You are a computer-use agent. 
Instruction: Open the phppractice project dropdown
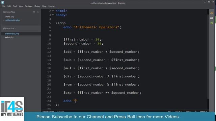tap(9, 28)
